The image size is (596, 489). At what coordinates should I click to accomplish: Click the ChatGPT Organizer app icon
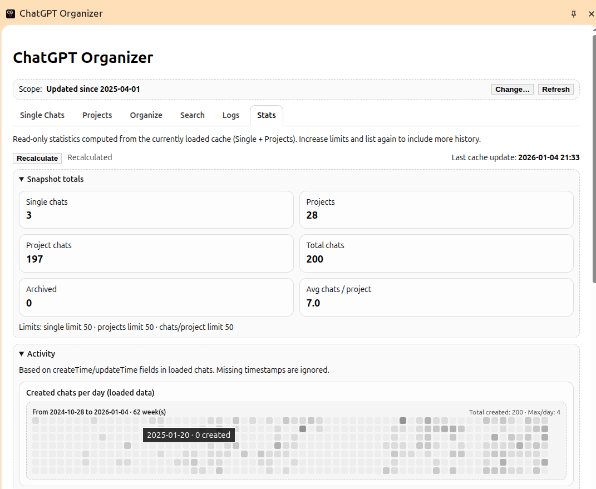pos(10,13)
